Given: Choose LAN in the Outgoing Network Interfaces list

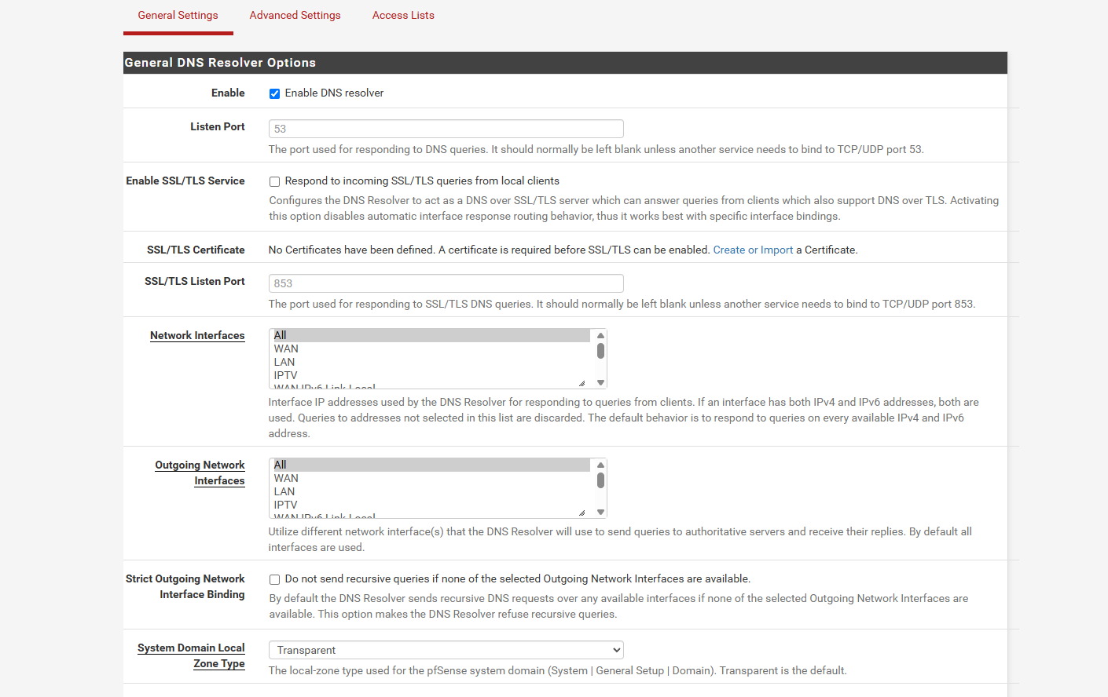Looking at the screenshot, I should pos(284,492).
